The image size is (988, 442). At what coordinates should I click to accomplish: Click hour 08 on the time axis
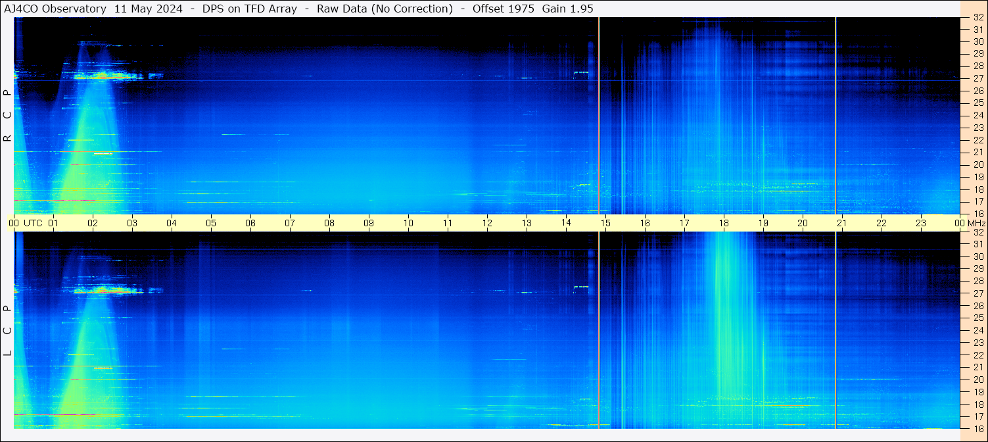[329, 223]
